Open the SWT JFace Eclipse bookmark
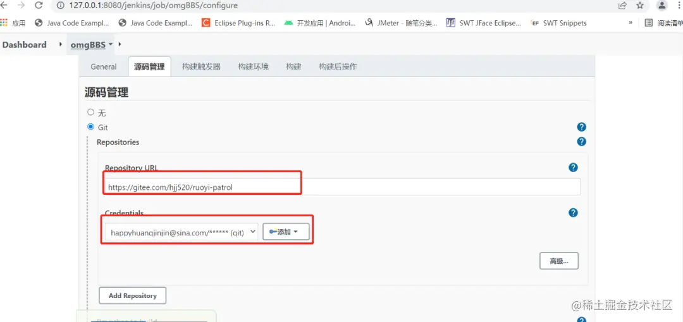Viewport: 683px width, 322px height. click(x=484, y=23)
